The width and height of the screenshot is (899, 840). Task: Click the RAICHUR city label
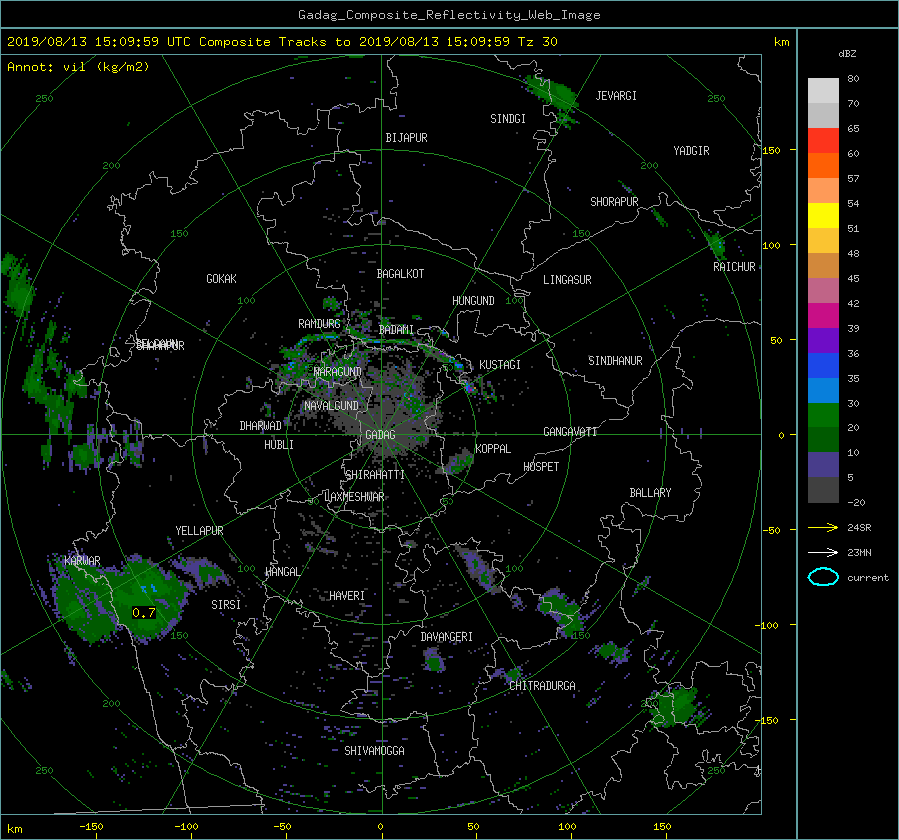click(x=734, y=267)
